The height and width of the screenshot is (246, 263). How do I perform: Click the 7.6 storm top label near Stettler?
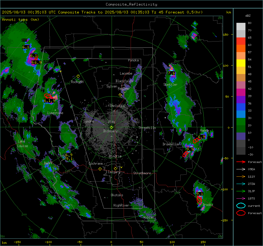click(x=172, y=73)
